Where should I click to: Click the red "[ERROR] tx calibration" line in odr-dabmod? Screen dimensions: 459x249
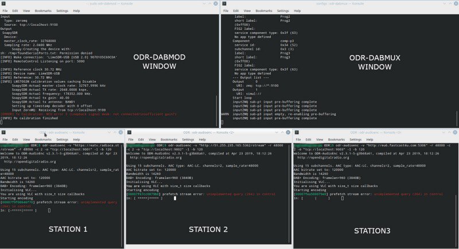[x=88, y=114]
